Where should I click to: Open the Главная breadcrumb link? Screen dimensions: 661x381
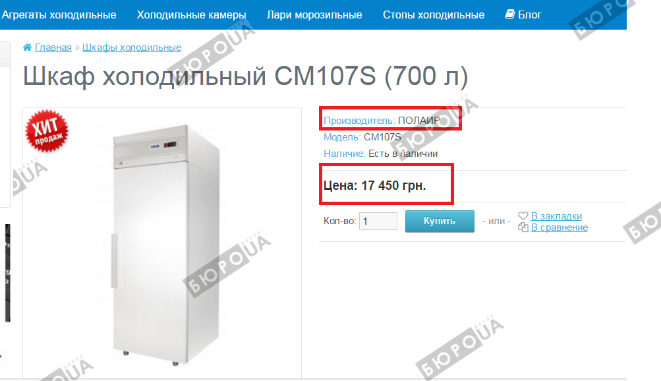point(53,47)
